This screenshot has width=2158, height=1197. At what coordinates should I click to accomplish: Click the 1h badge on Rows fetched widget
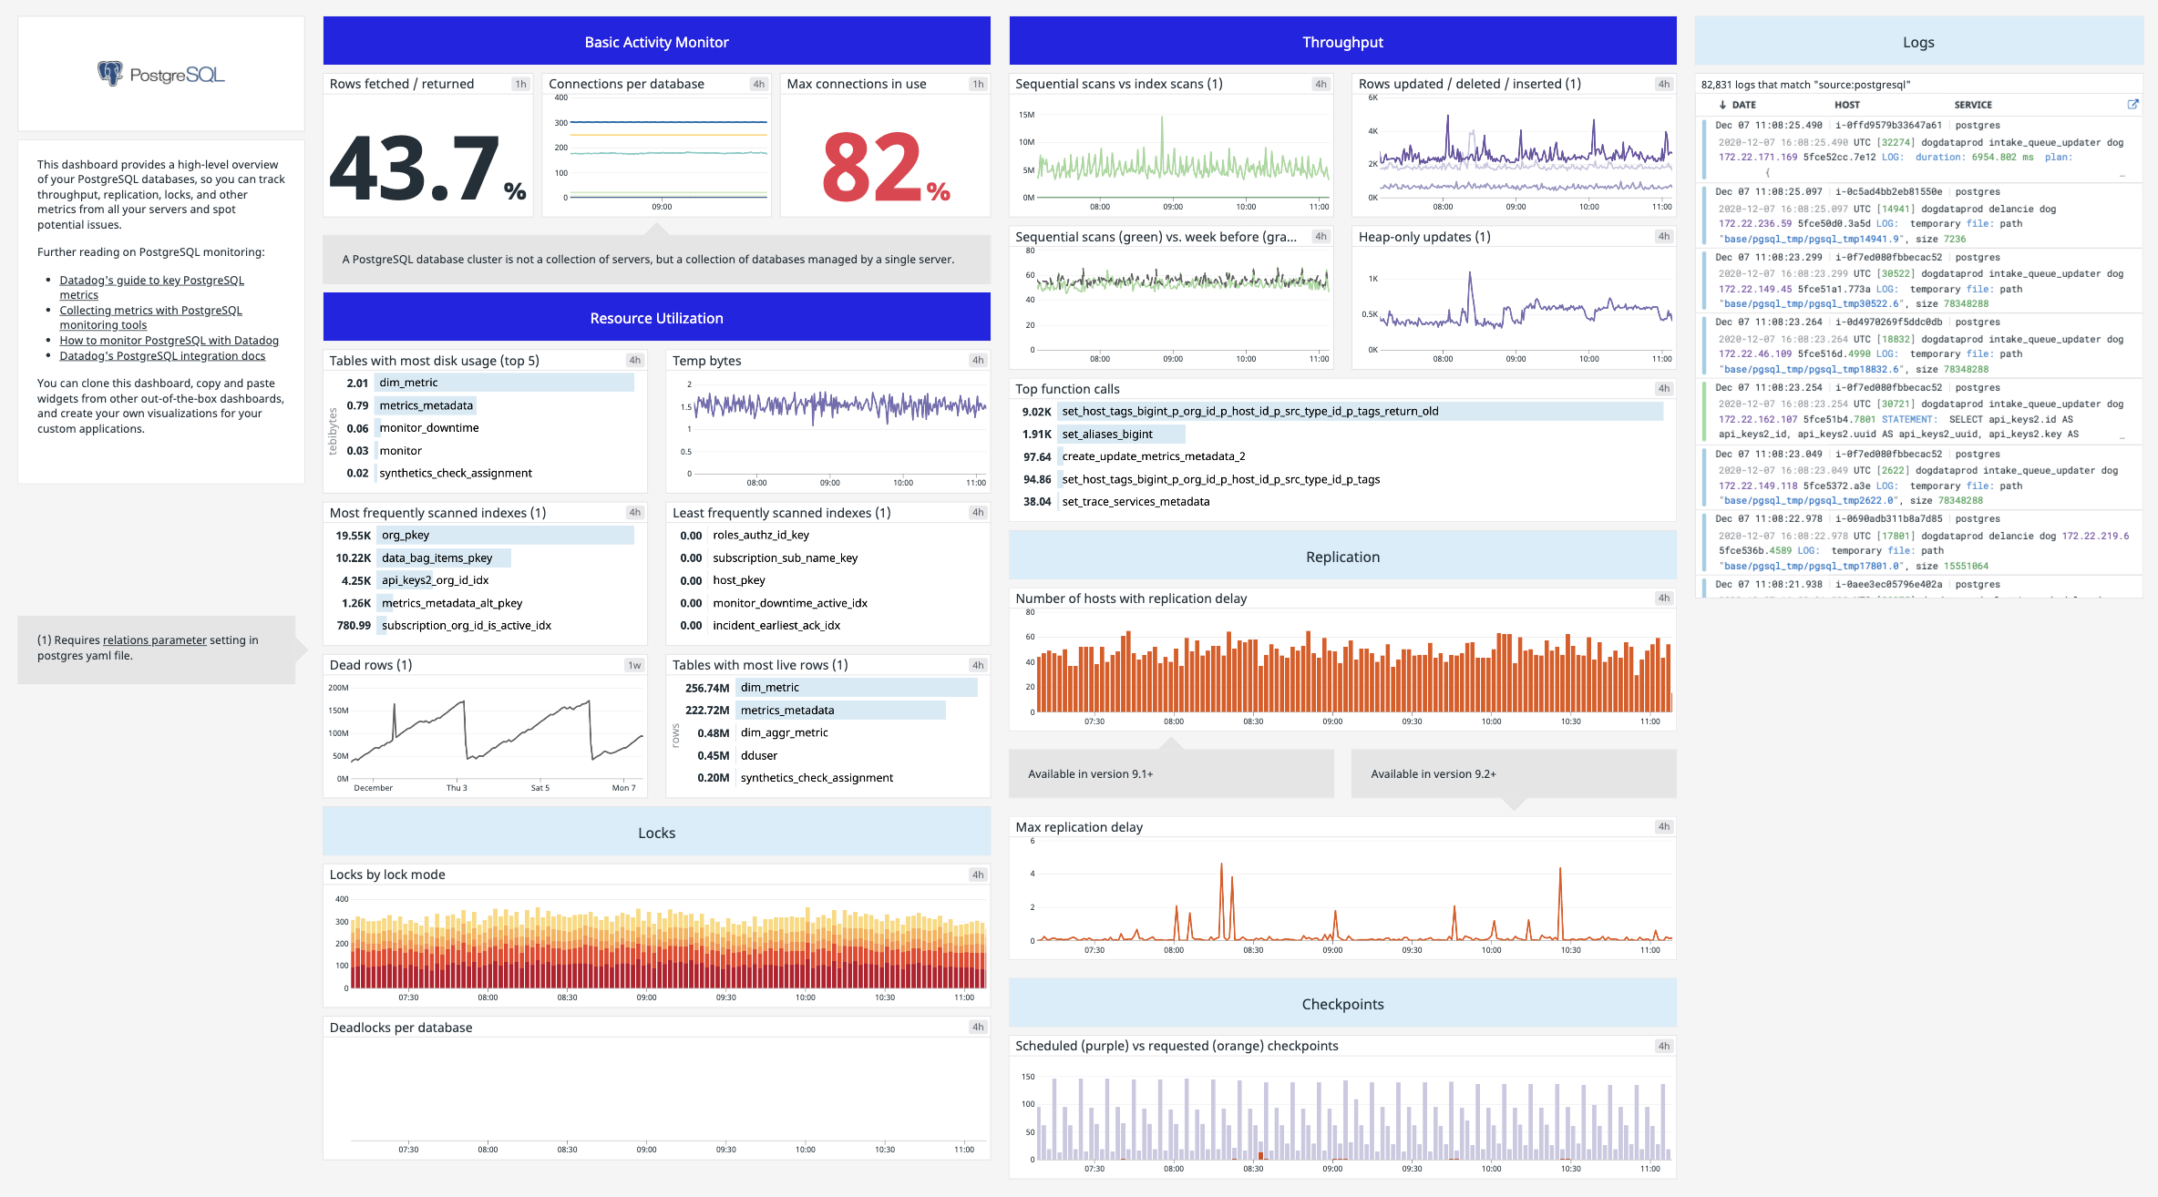(x=520, y=84)
